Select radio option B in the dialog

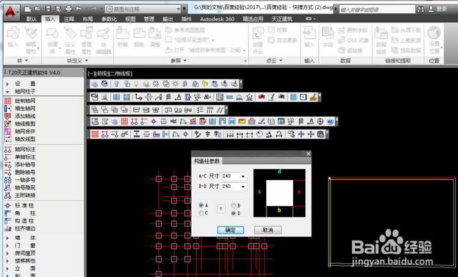(233, 206)
